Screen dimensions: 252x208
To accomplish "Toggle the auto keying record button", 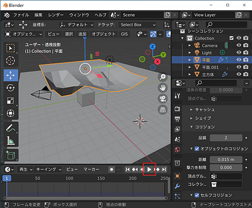I will click(112, 170).
